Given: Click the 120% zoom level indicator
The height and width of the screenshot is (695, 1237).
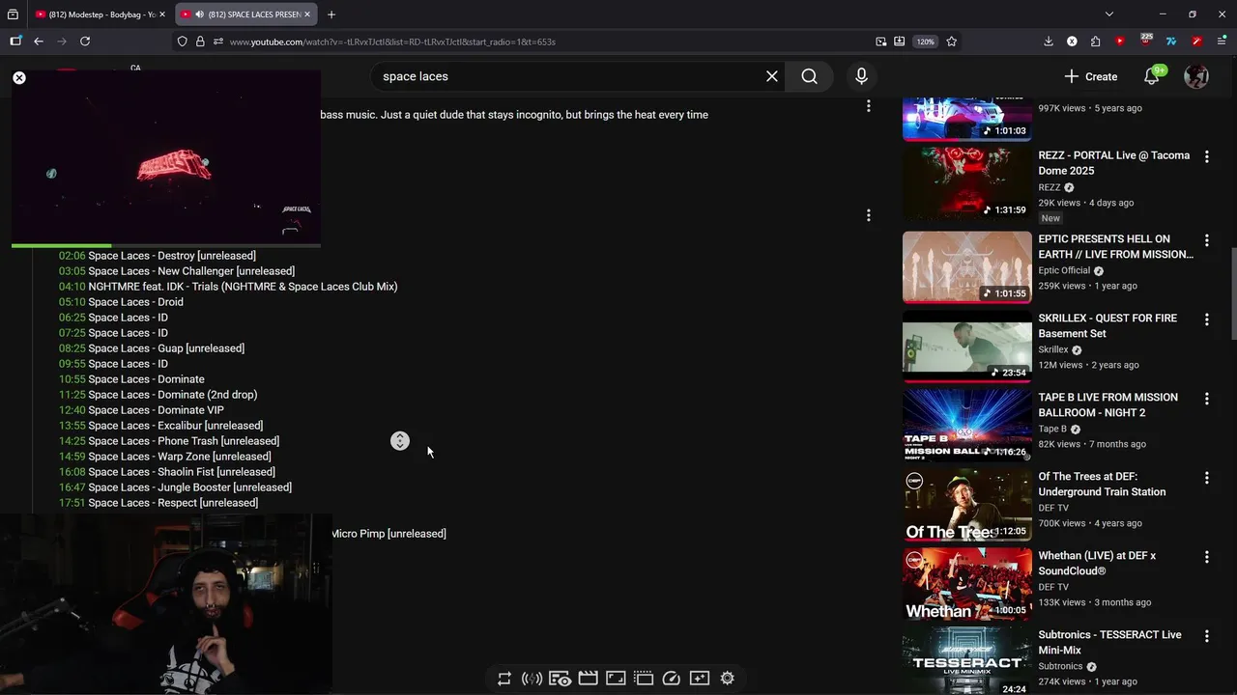Looking at the screenshot, I should (926, 42).
